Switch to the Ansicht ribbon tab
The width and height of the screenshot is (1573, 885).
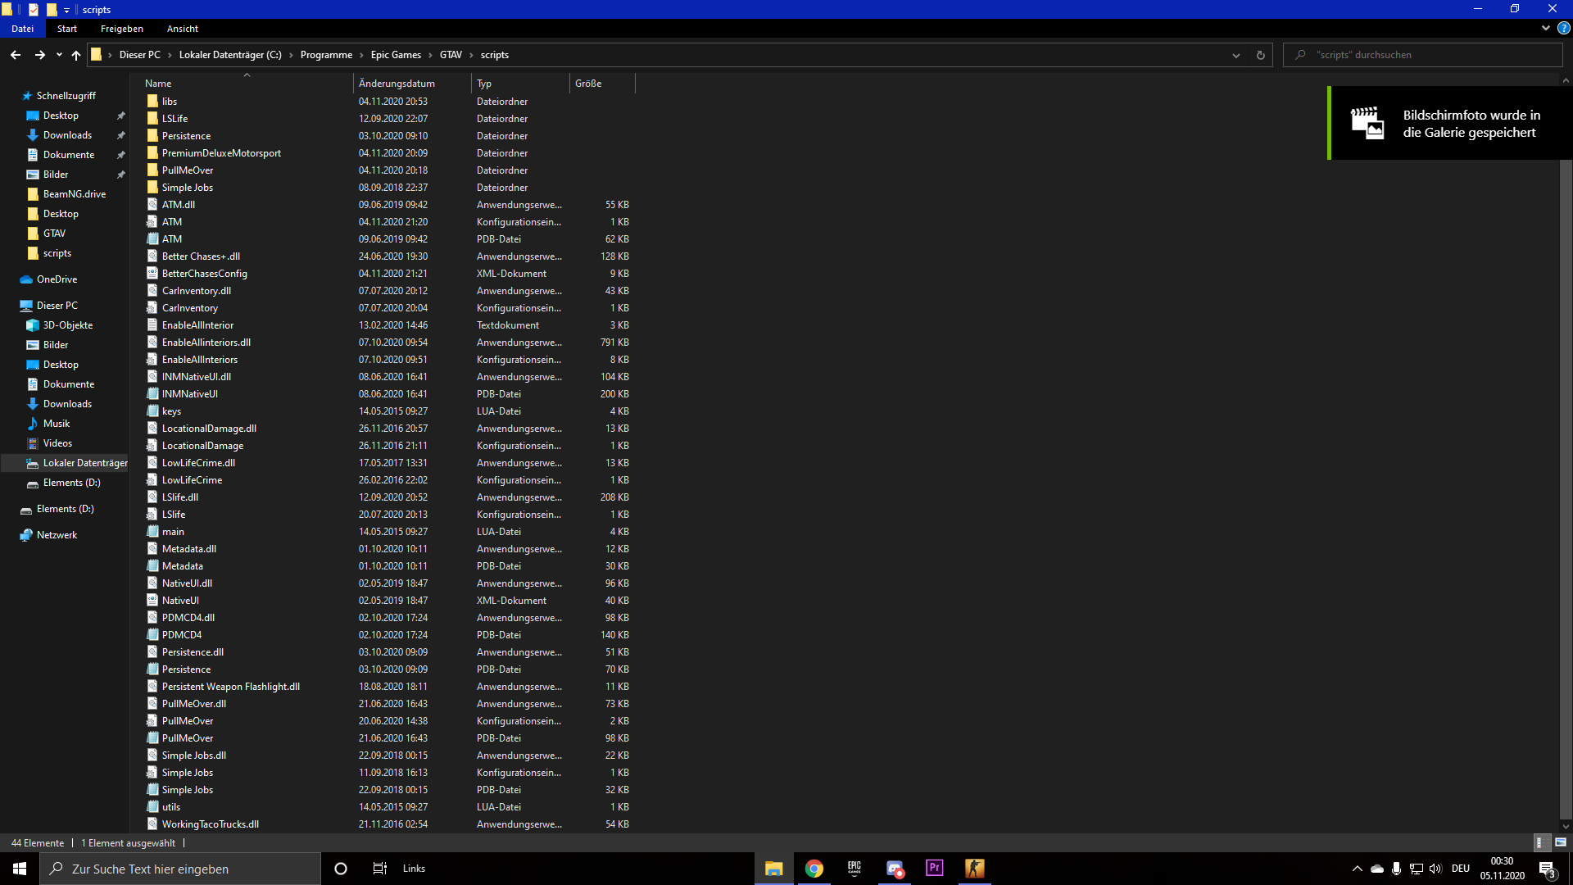click(x=182, y=29)
